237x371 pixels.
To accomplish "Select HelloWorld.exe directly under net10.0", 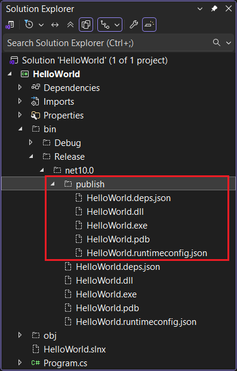I will tap(106, 294).
